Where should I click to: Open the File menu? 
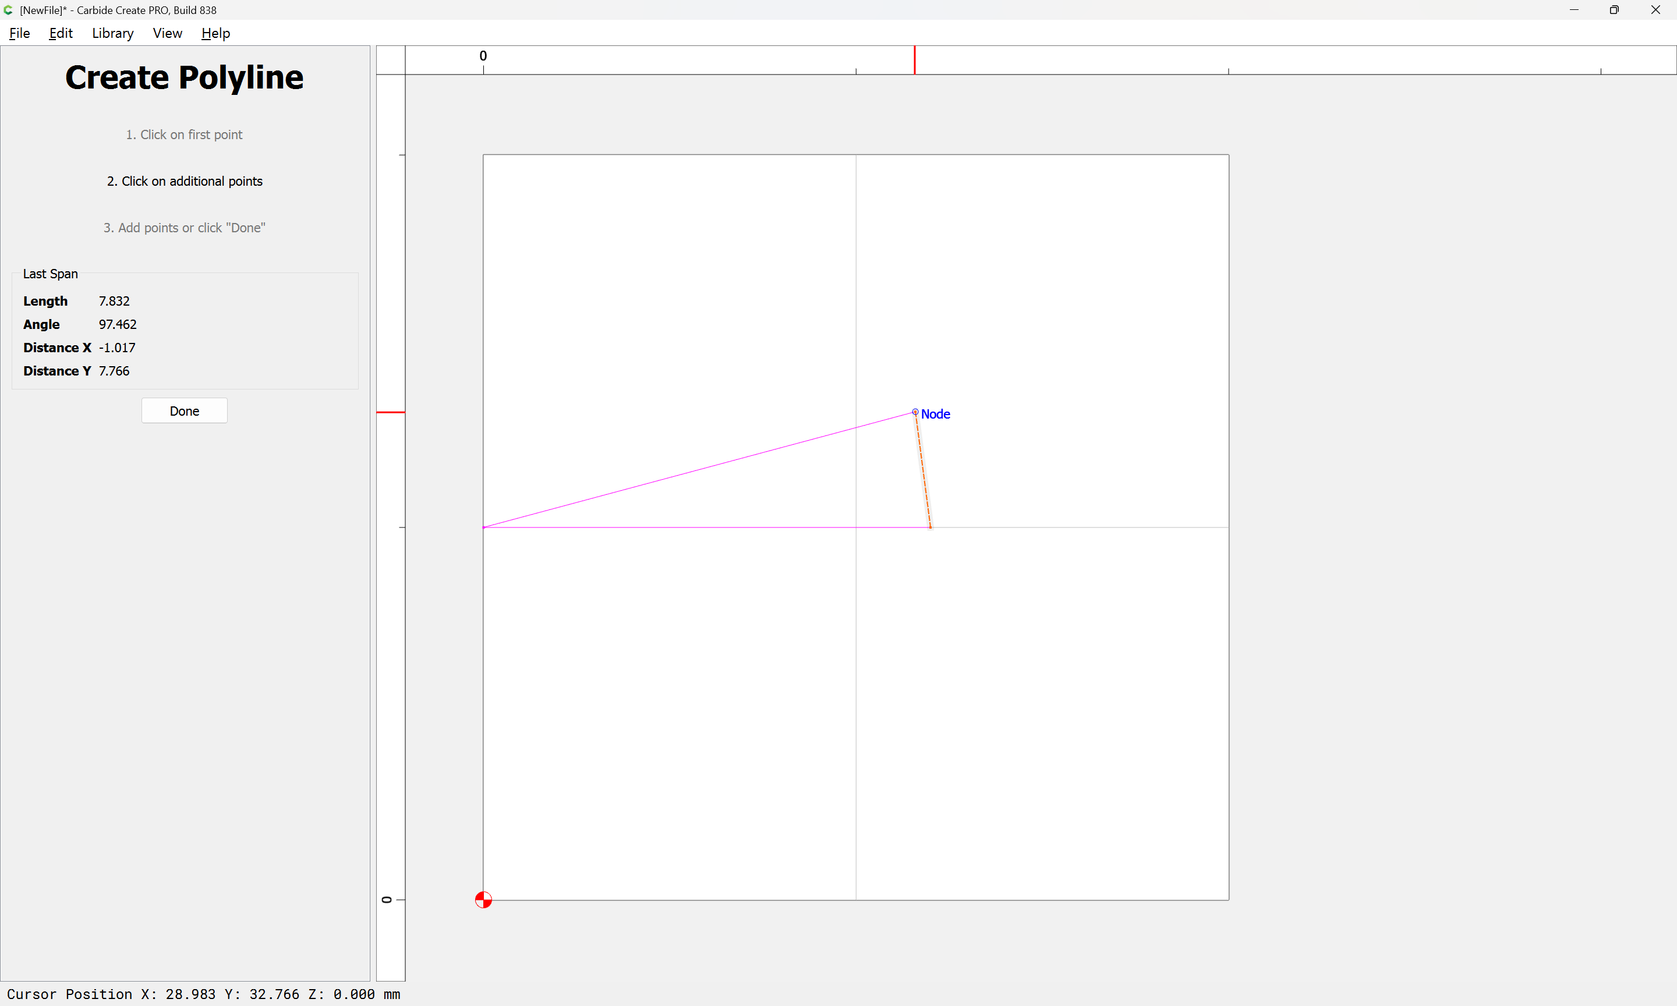click(x=19, y=33)
